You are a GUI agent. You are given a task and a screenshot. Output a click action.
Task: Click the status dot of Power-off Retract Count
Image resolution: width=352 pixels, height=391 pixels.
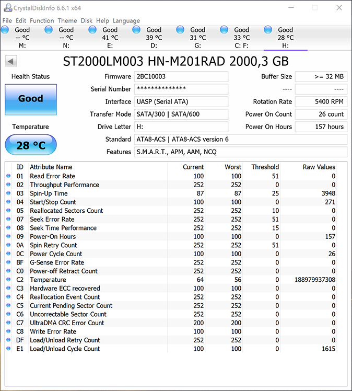[x=8, y=271]
